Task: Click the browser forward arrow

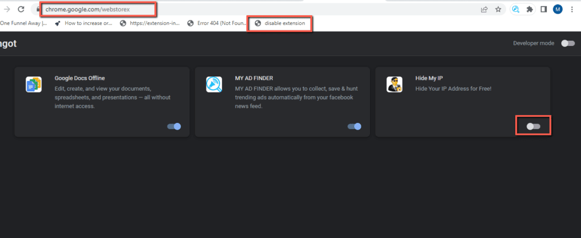Action: [7, 9]
